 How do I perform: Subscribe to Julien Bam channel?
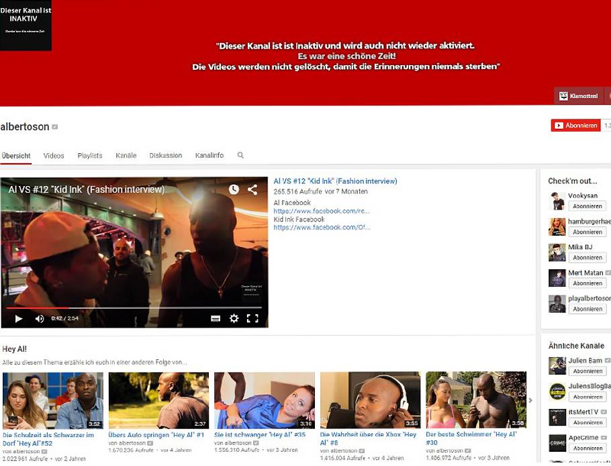587,371
